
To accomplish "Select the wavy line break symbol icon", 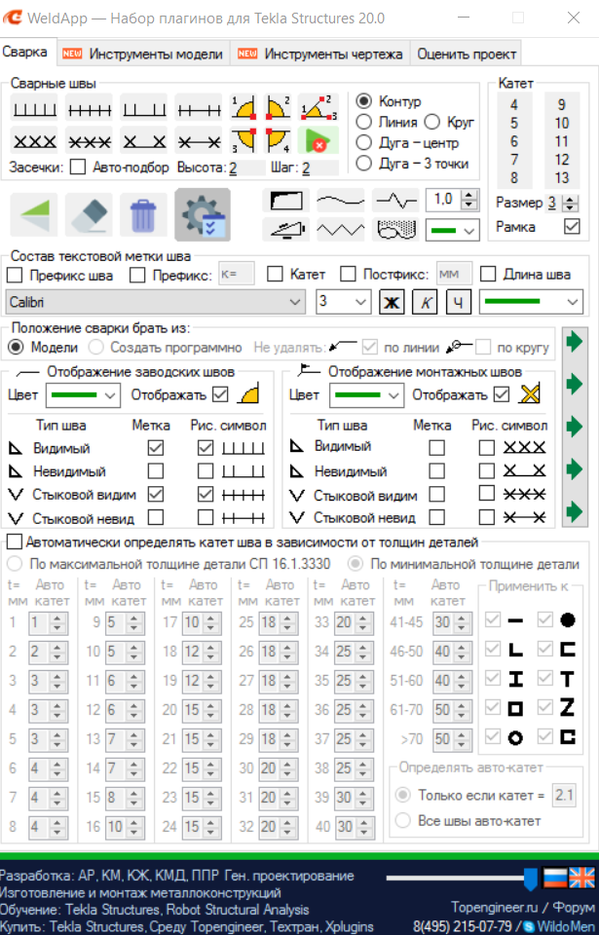I will [x=341, y=201].
